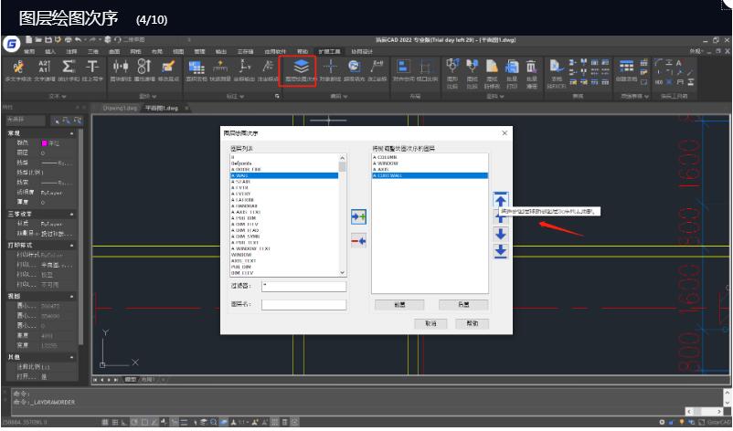
Task: Click the 过滤器 filter input field
Action: click(x=303, y=286)
